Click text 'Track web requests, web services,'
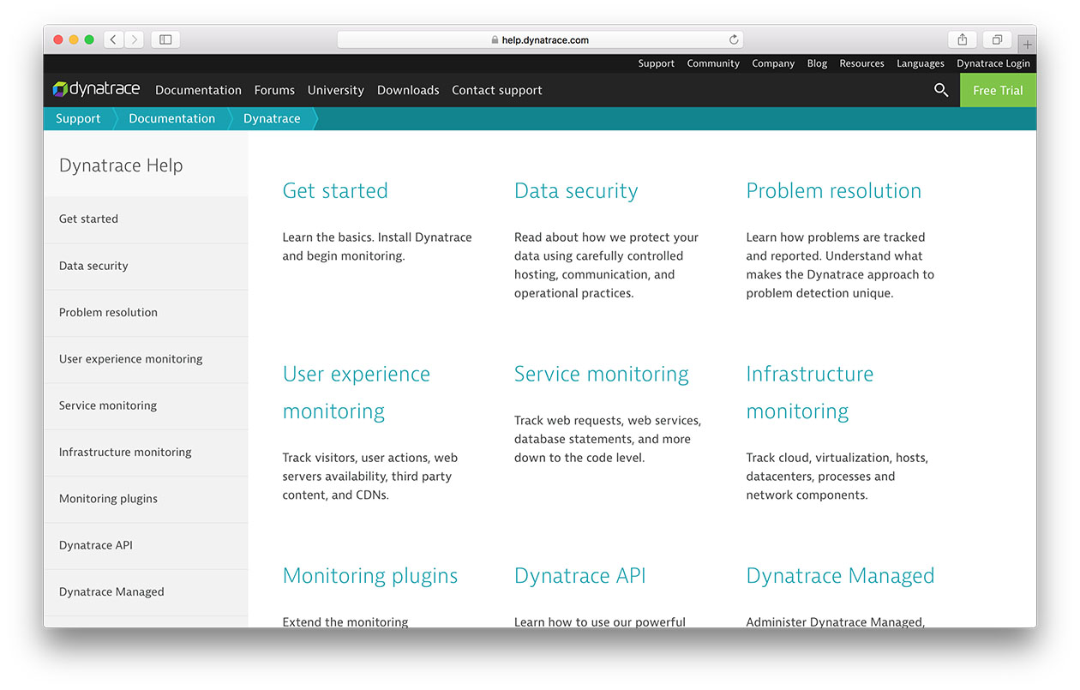 pyautogui.click(x=608, y=420)
